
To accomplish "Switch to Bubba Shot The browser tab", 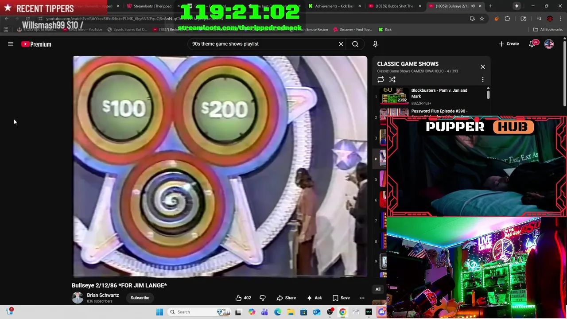I will (x=394, y=6).
